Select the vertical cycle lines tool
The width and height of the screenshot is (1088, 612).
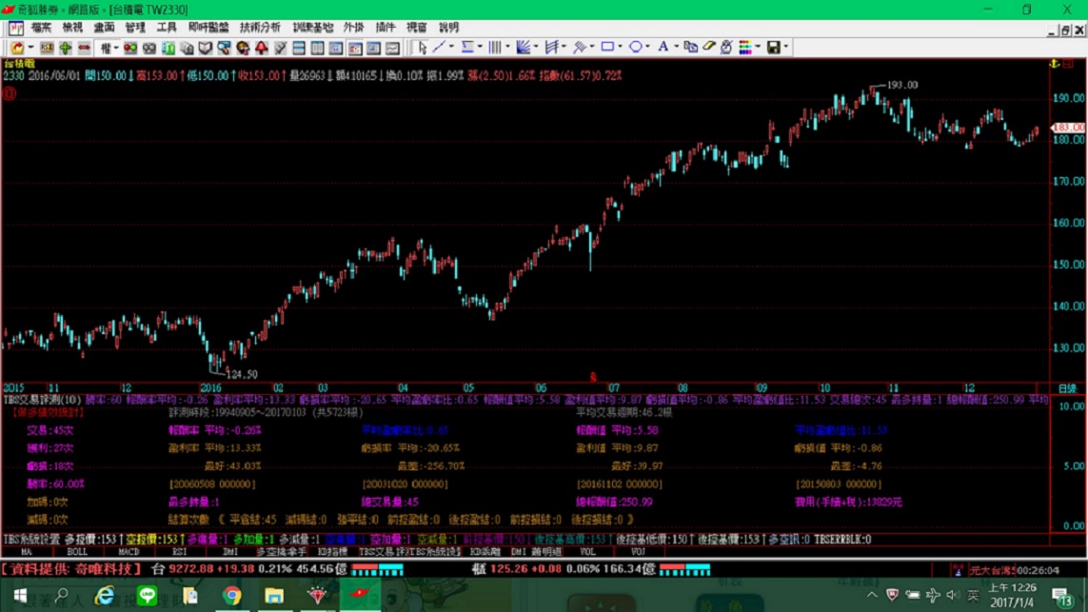coord(495,48)
